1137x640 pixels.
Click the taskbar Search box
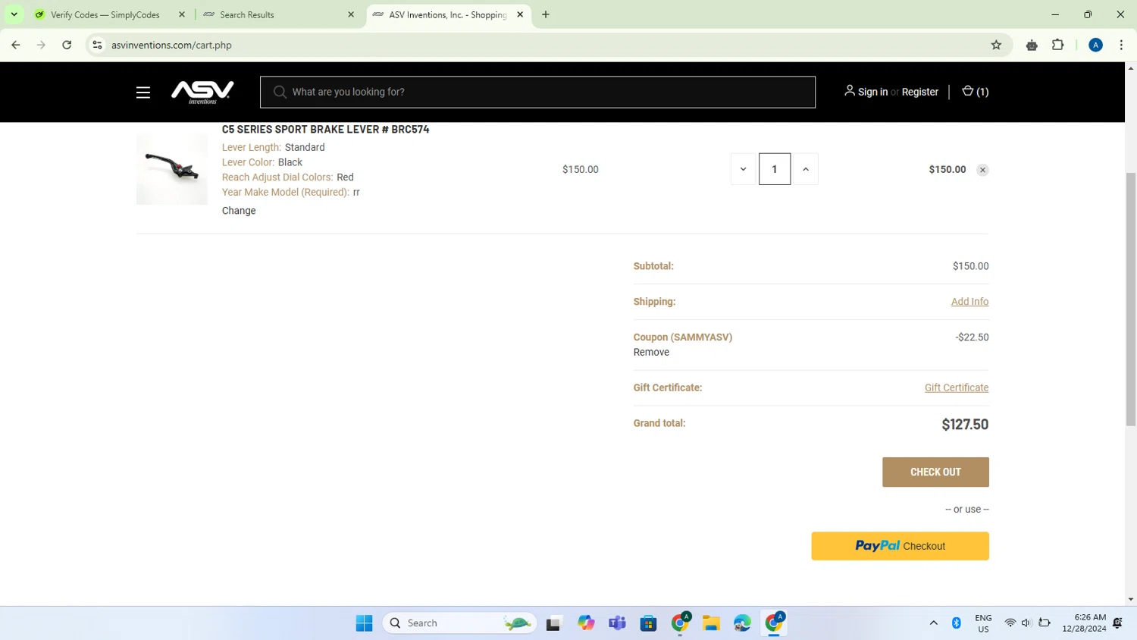(460, 623)
